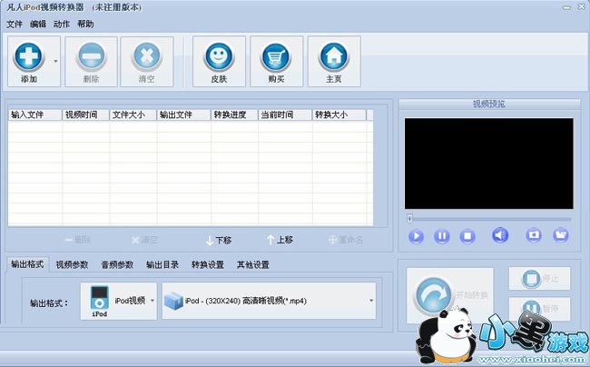Click the 文件大小 column header
Viewport: 590px width, 367px height.
(133, 114)
